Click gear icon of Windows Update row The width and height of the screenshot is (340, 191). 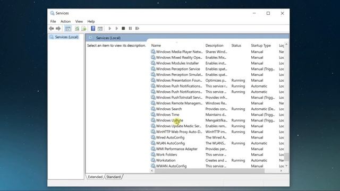click(x=153, y=120)
